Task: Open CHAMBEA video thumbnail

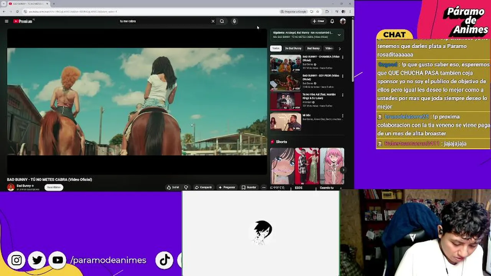Action: pyautogui.click(x=285, y=64)
